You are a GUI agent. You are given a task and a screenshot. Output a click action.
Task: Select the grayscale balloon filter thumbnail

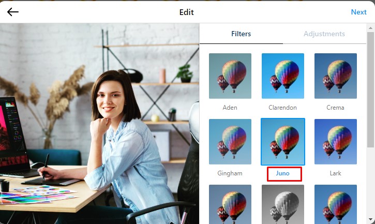tap(283, 204)
